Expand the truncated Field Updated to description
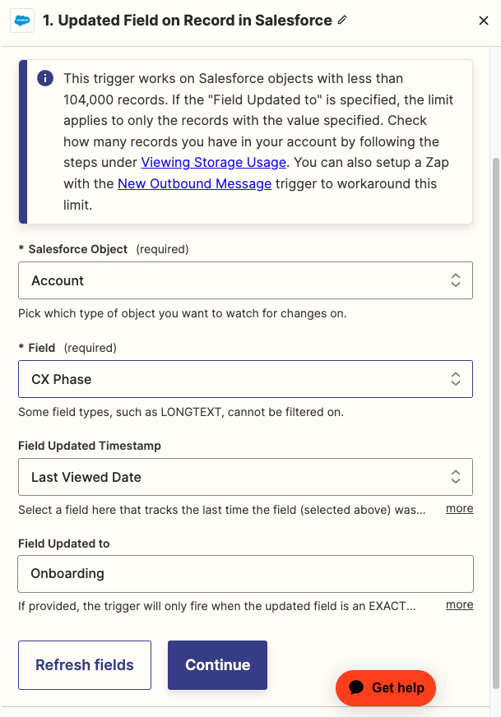 point(459,604)
